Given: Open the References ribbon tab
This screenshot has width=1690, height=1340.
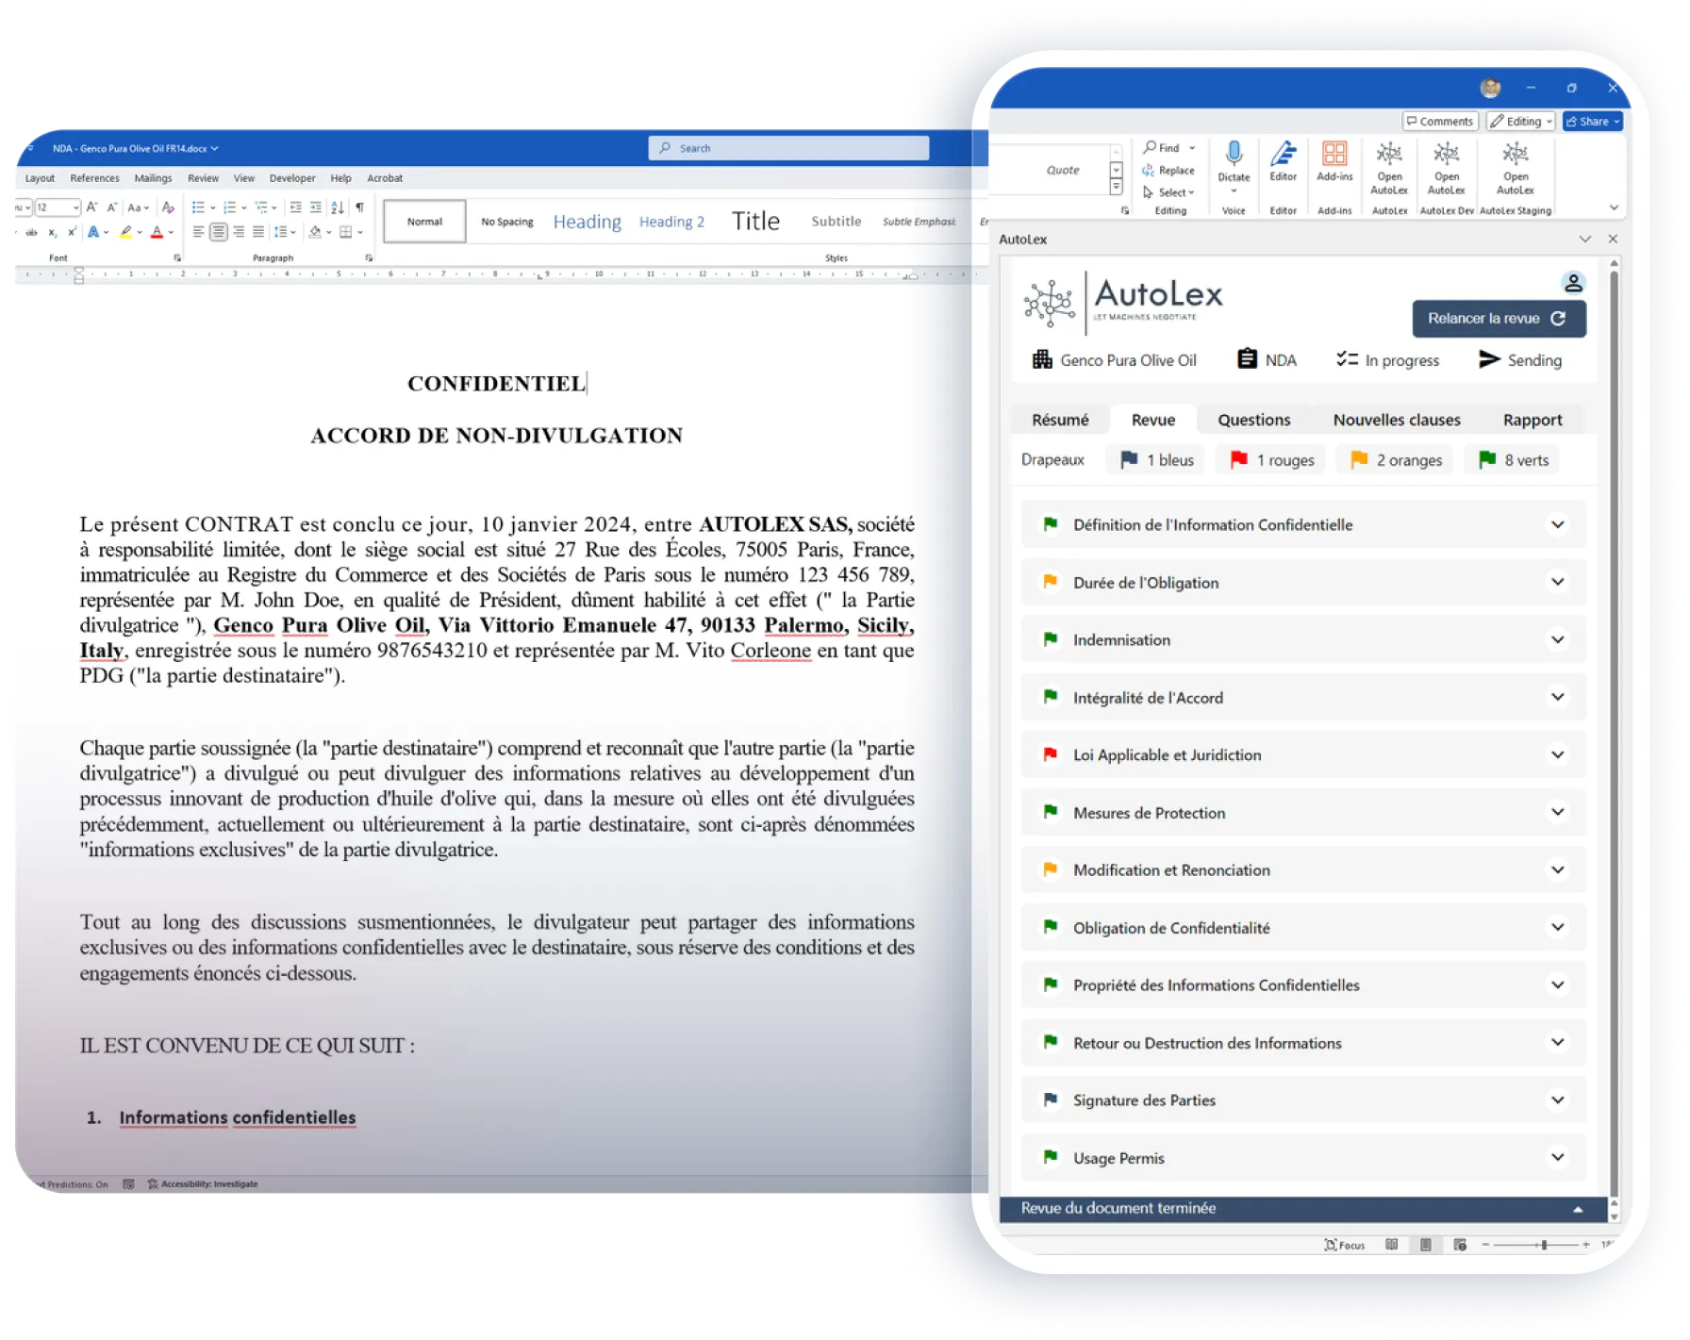Looking at the screenshot, I should click(94, 177).
